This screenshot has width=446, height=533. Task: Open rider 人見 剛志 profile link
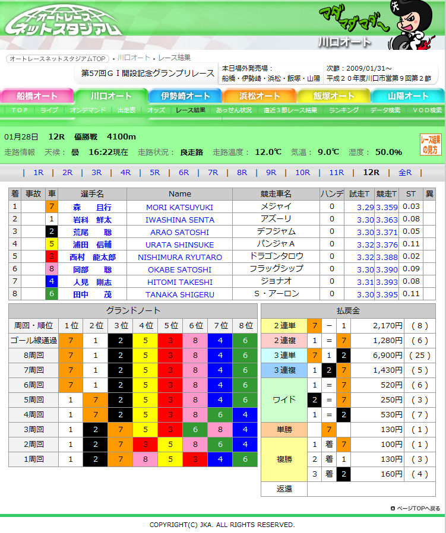92,282
